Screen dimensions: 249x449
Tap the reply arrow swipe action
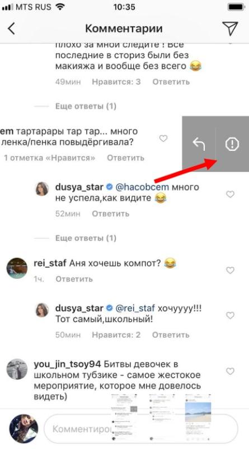pyautogui.click(x=199, y=144)
